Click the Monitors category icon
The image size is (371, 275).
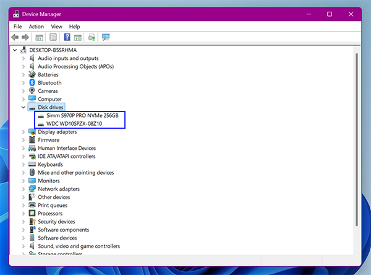point(32,181)
